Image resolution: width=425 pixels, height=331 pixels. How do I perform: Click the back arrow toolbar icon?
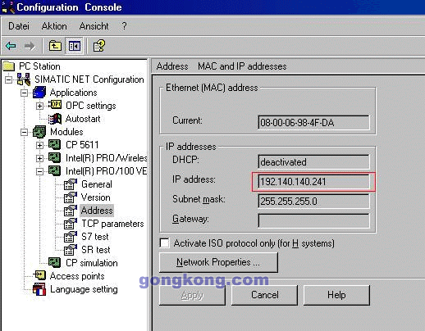click(x=11, y=46)
